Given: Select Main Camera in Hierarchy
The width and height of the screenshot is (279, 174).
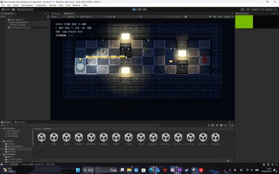Looking at the screenshot, I should [x=19, y=25].
